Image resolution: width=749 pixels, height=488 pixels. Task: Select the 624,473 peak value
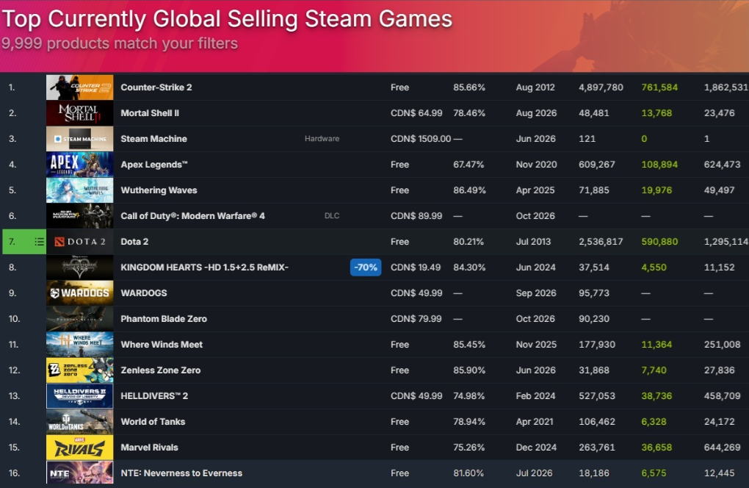click(723, 165)
